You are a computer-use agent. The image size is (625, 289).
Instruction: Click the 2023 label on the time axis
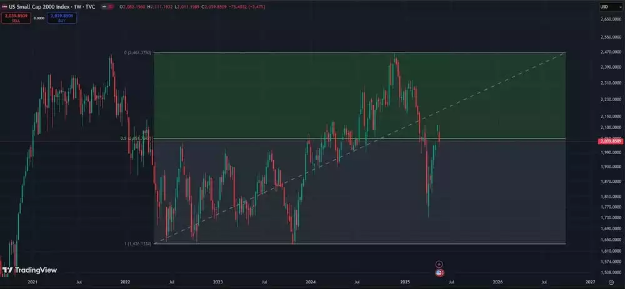click(218, 282)
